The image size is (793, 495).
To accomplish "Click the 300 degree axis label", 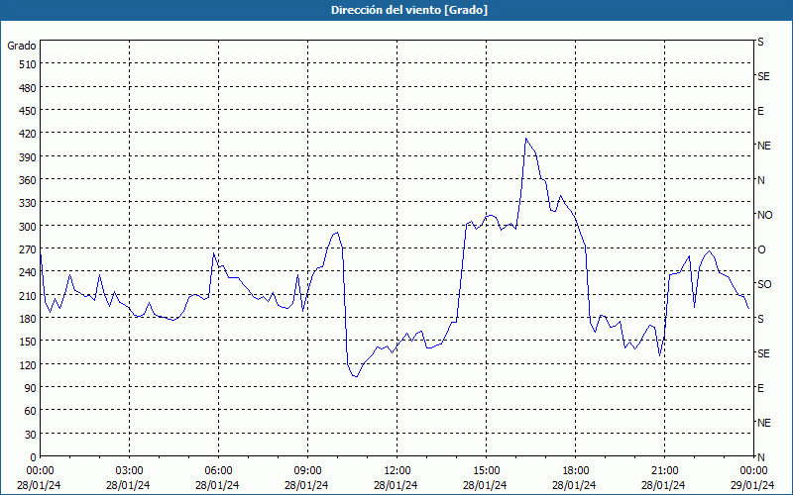I will point(29,227).
